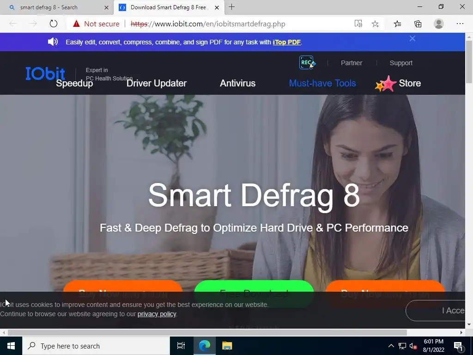Click the scroll down arrow of vertical scrollbar
Viewport: 473px width, 355px height.
469,324
